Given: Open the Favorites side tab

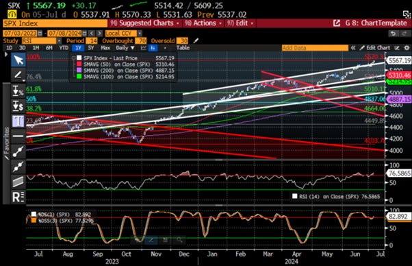Looking at the screenshot, I should click(7, 143).
